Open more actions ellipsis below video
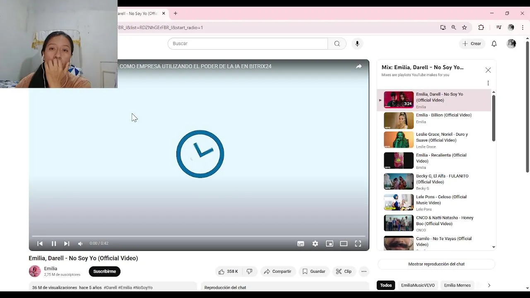 (x=364, y=272)
